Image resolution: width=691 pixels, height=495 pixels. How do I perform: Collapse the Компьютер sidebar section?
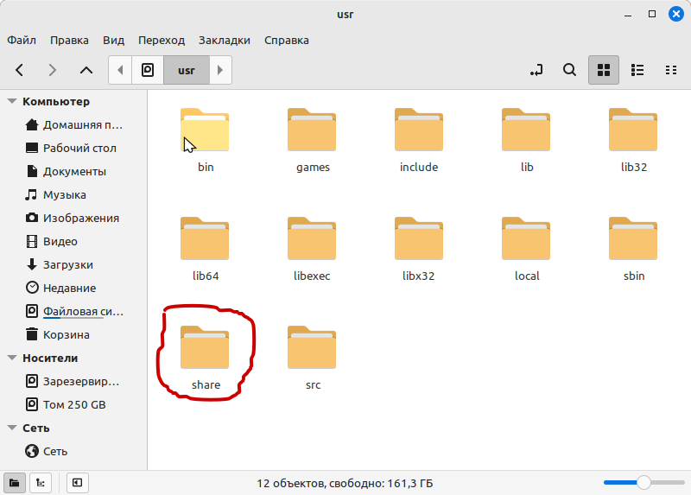click(12, 101)
